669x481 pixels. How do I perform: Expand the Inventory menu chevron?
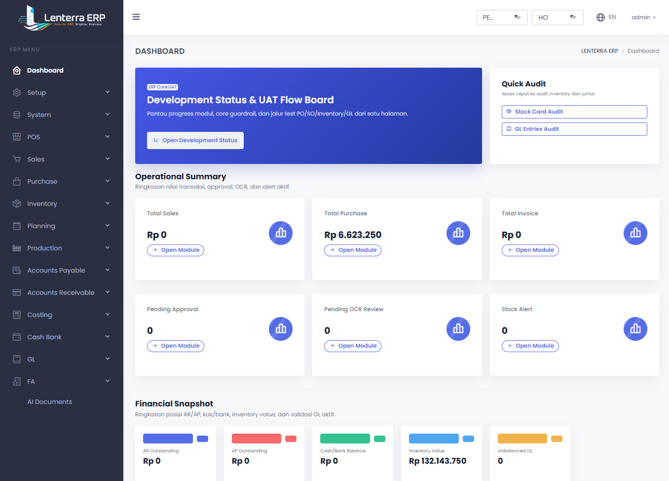(108, 203)
